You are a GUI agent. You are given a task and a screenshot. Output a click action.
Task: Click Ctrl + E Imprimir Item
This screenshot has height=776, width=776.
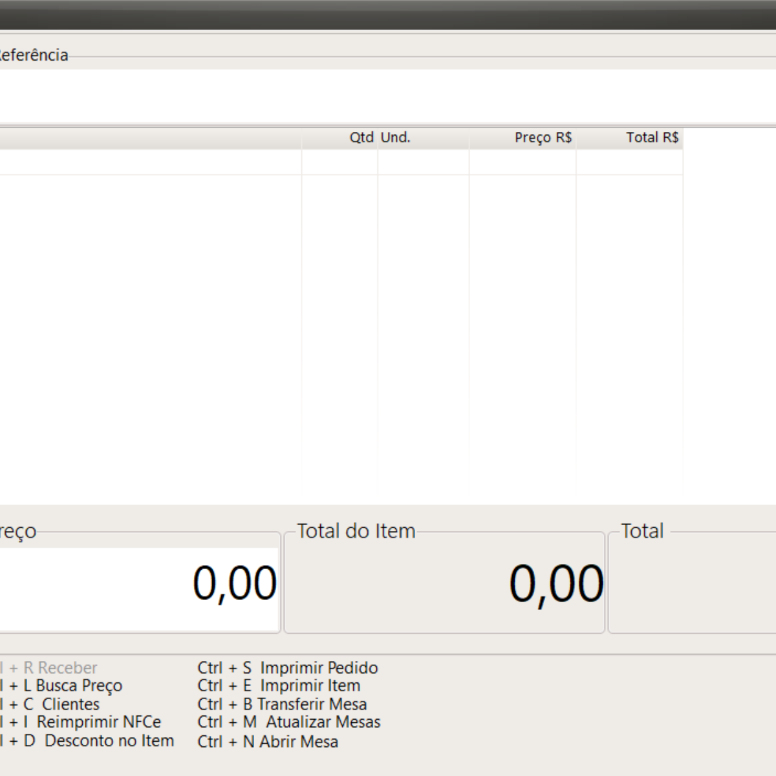click(x=279, y=685)
